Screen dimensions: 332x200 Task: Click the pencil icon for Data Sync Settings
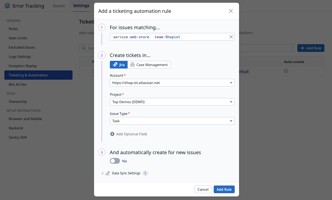tap(108, 173)
